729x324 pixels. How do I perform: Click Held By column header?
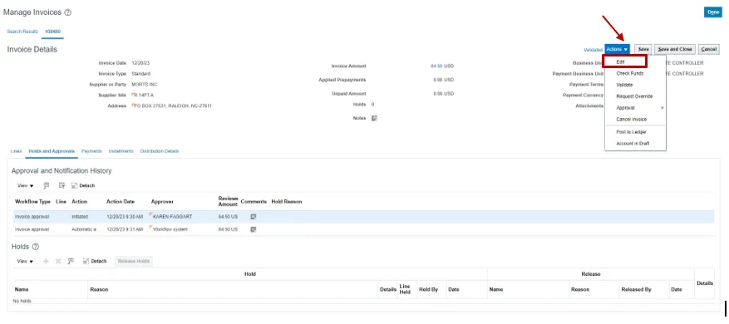[x=428, y=290]
